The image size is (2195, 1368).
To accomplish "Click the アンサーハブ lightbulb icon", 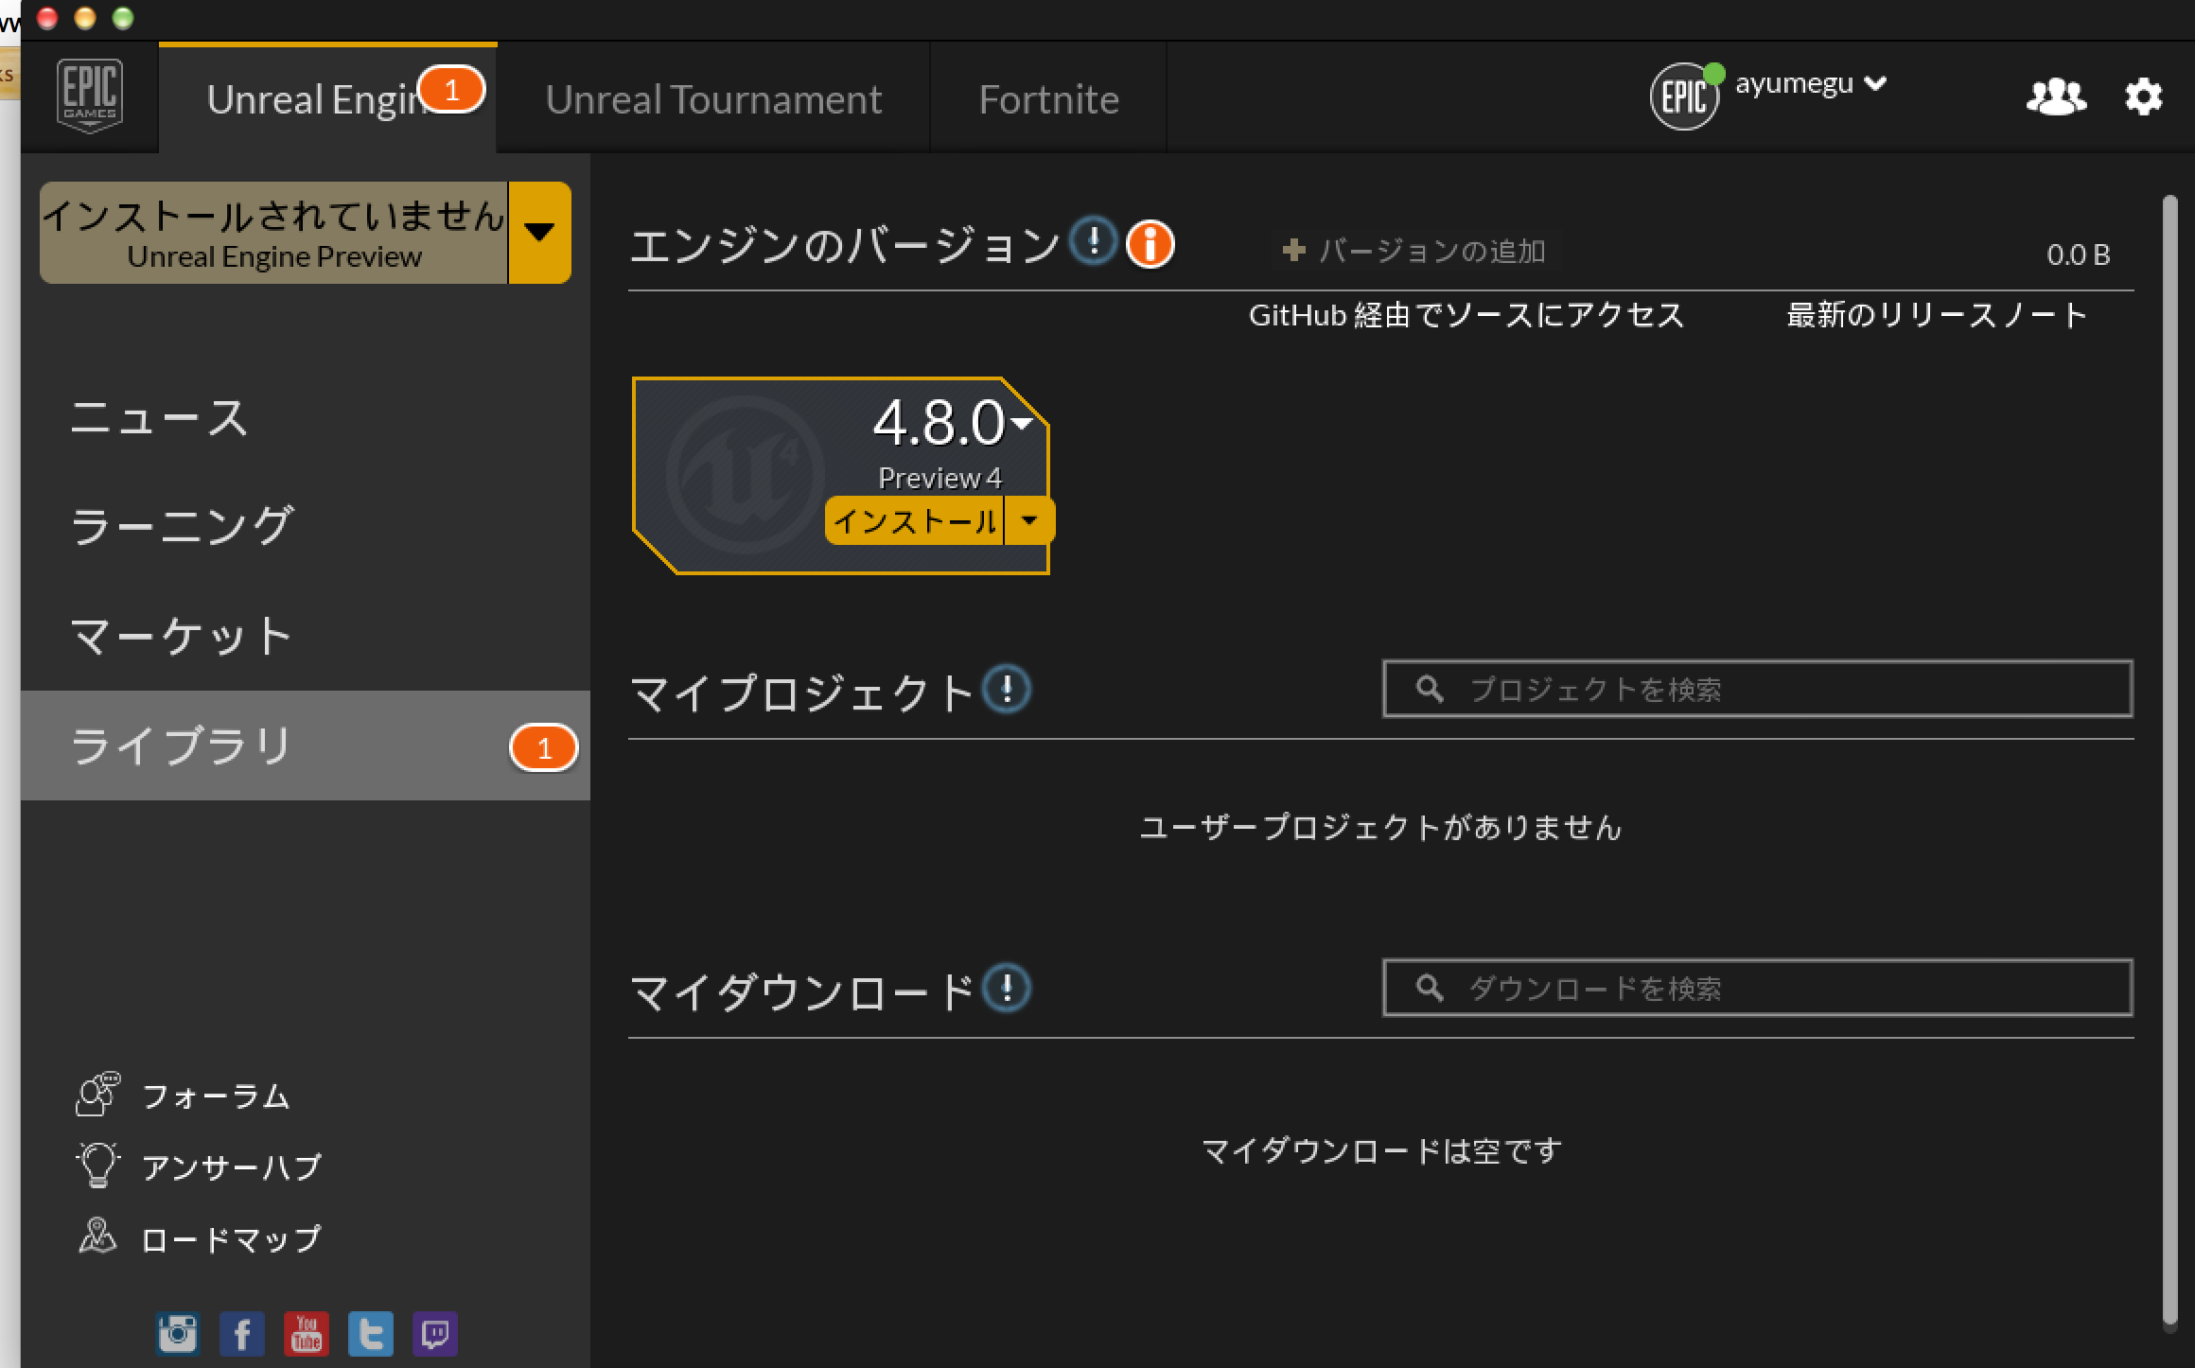I will [x=97, y=1165].
